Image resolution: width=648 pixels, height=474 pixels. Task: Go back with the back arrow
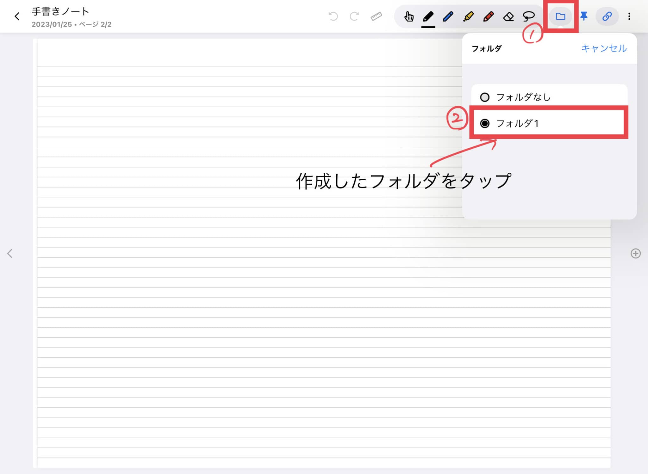17,16
